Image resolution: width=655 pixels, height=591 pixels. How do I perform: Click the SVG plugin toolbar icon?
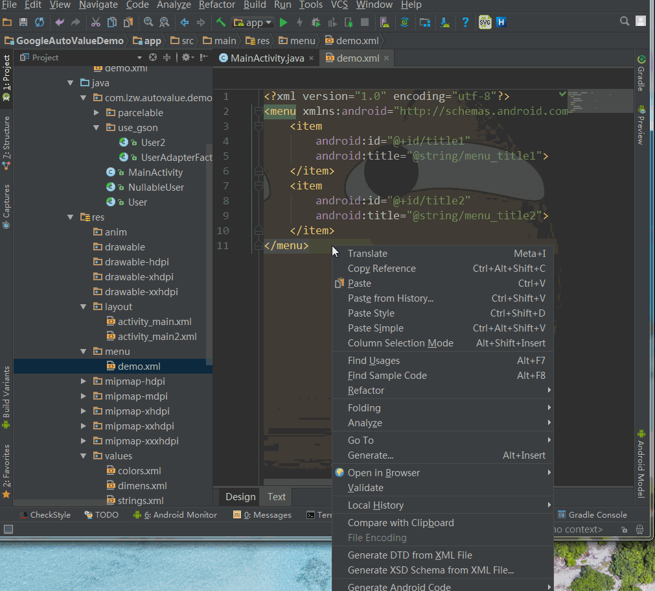(485, 22)
